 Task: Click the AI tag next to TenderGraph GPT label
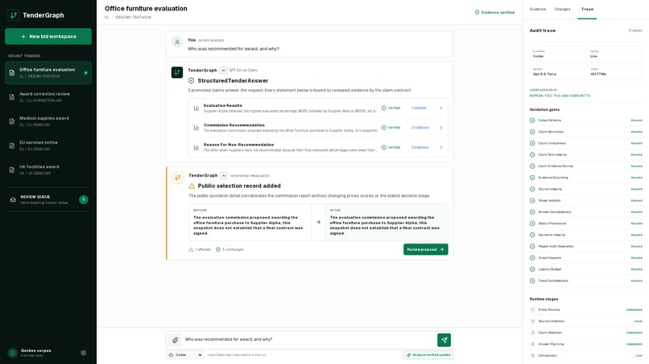pyautogui.click(x=223, y=70)
